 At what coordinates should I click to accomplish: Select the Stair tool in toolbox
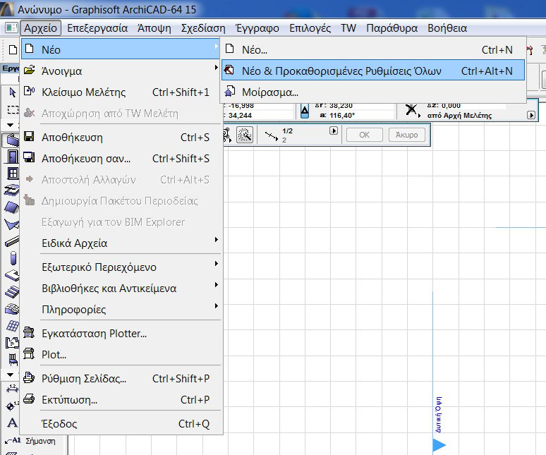[12, 292]
